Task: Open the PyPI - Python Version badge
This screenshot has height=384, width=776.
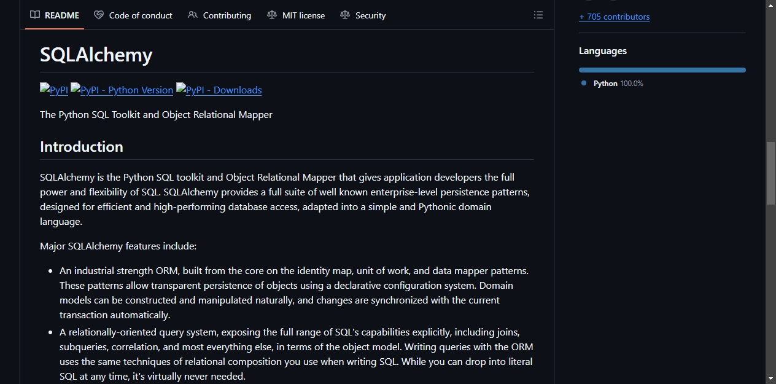Action: point(122,90)
